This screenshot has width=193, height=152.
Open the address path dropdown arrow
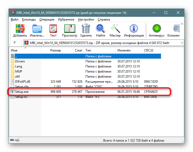(x=182, y=43)
